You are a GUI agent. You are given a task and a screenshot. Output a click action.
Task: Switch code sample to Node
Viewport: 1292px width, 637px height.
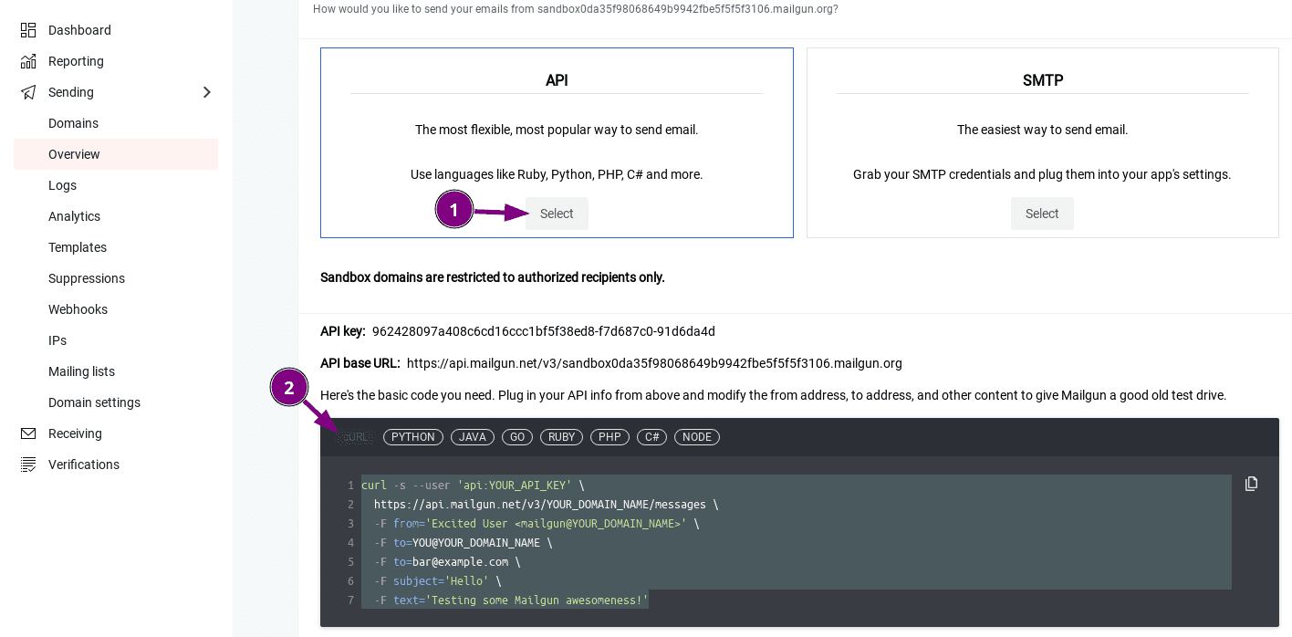(697, 437)
